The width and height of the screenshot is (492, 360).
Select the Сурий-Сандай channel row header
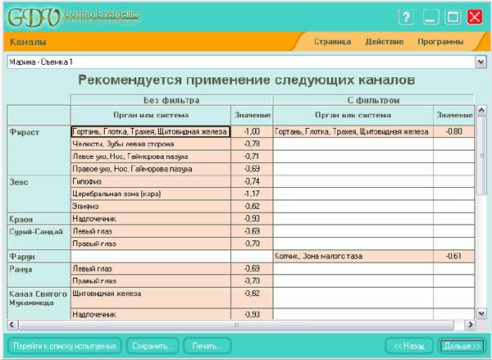39,237
